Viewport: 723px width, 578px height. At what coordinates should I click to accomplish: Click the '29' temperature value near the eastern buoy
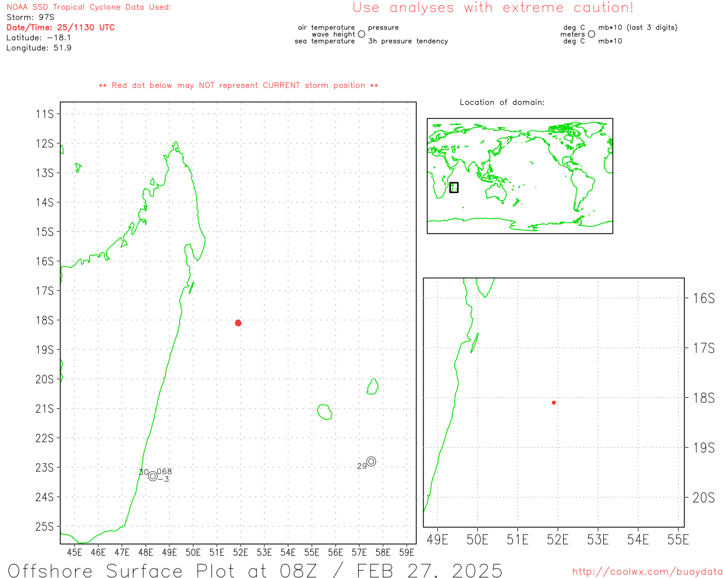coord(361,466)
